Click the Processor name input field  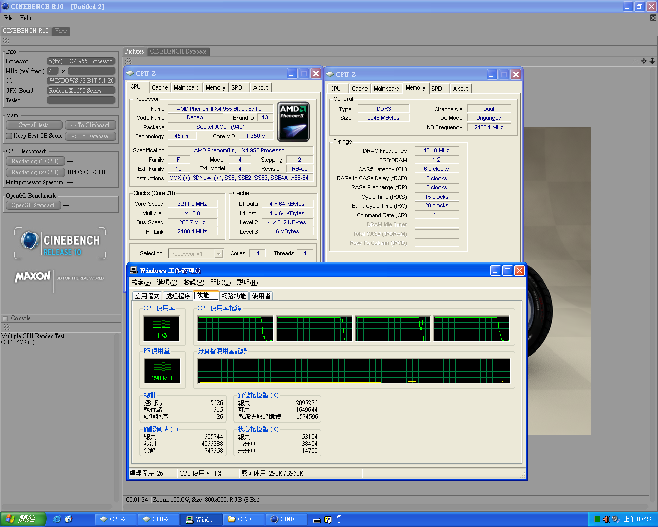coord(81,61)
